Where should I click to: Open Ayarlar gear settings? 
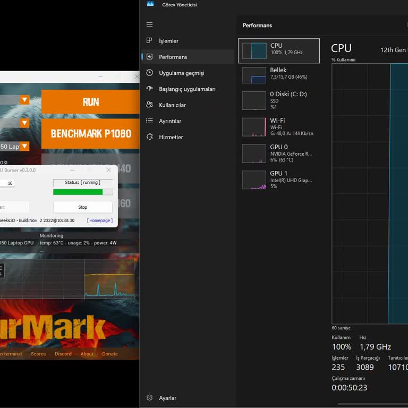149,398
